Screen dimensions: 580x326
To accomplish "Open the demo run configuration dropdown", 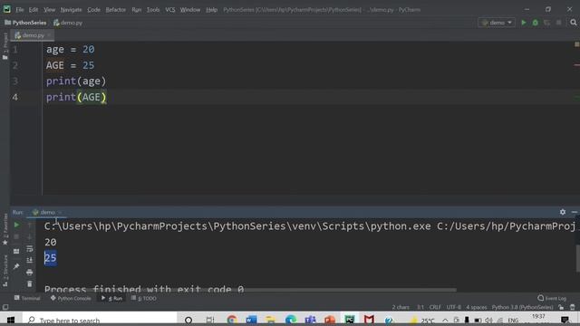I will (x=497, y=23).
